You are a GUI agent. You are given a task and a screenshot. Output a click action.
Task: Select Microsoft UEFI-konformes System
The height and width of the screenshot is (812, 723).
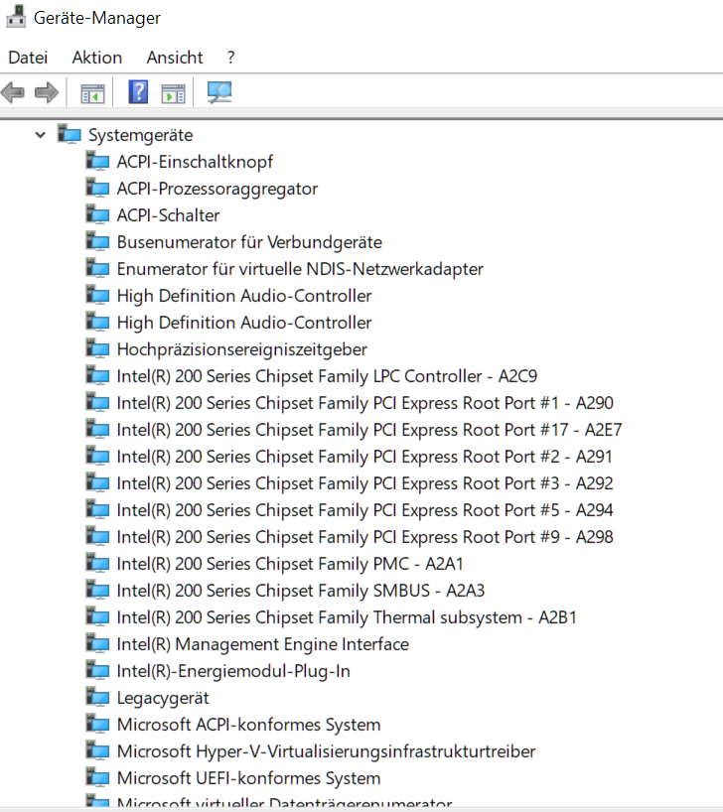tap(248, 779)
